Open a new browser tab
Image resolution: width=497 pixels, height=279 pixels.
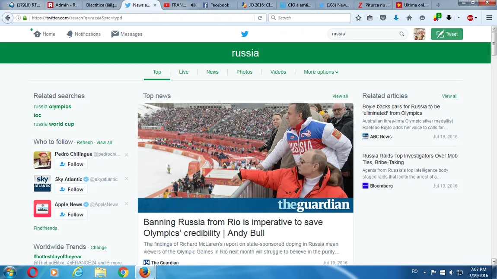438,5
